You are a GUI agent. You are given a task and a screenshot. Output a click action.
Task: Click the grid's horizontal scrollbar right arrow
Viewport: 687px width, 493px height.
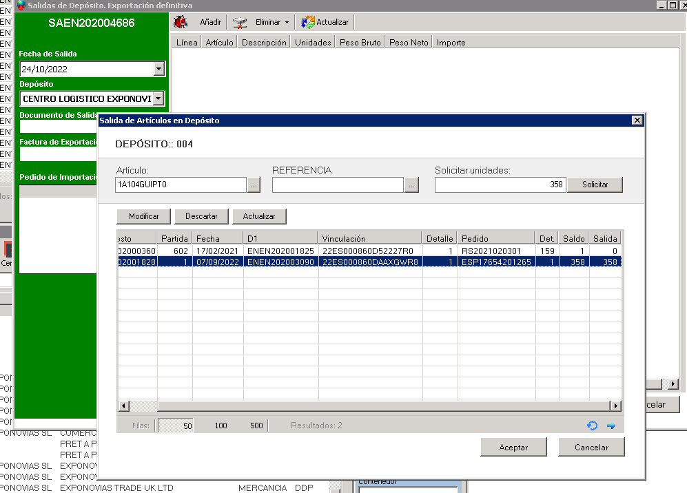coord(616,406)
